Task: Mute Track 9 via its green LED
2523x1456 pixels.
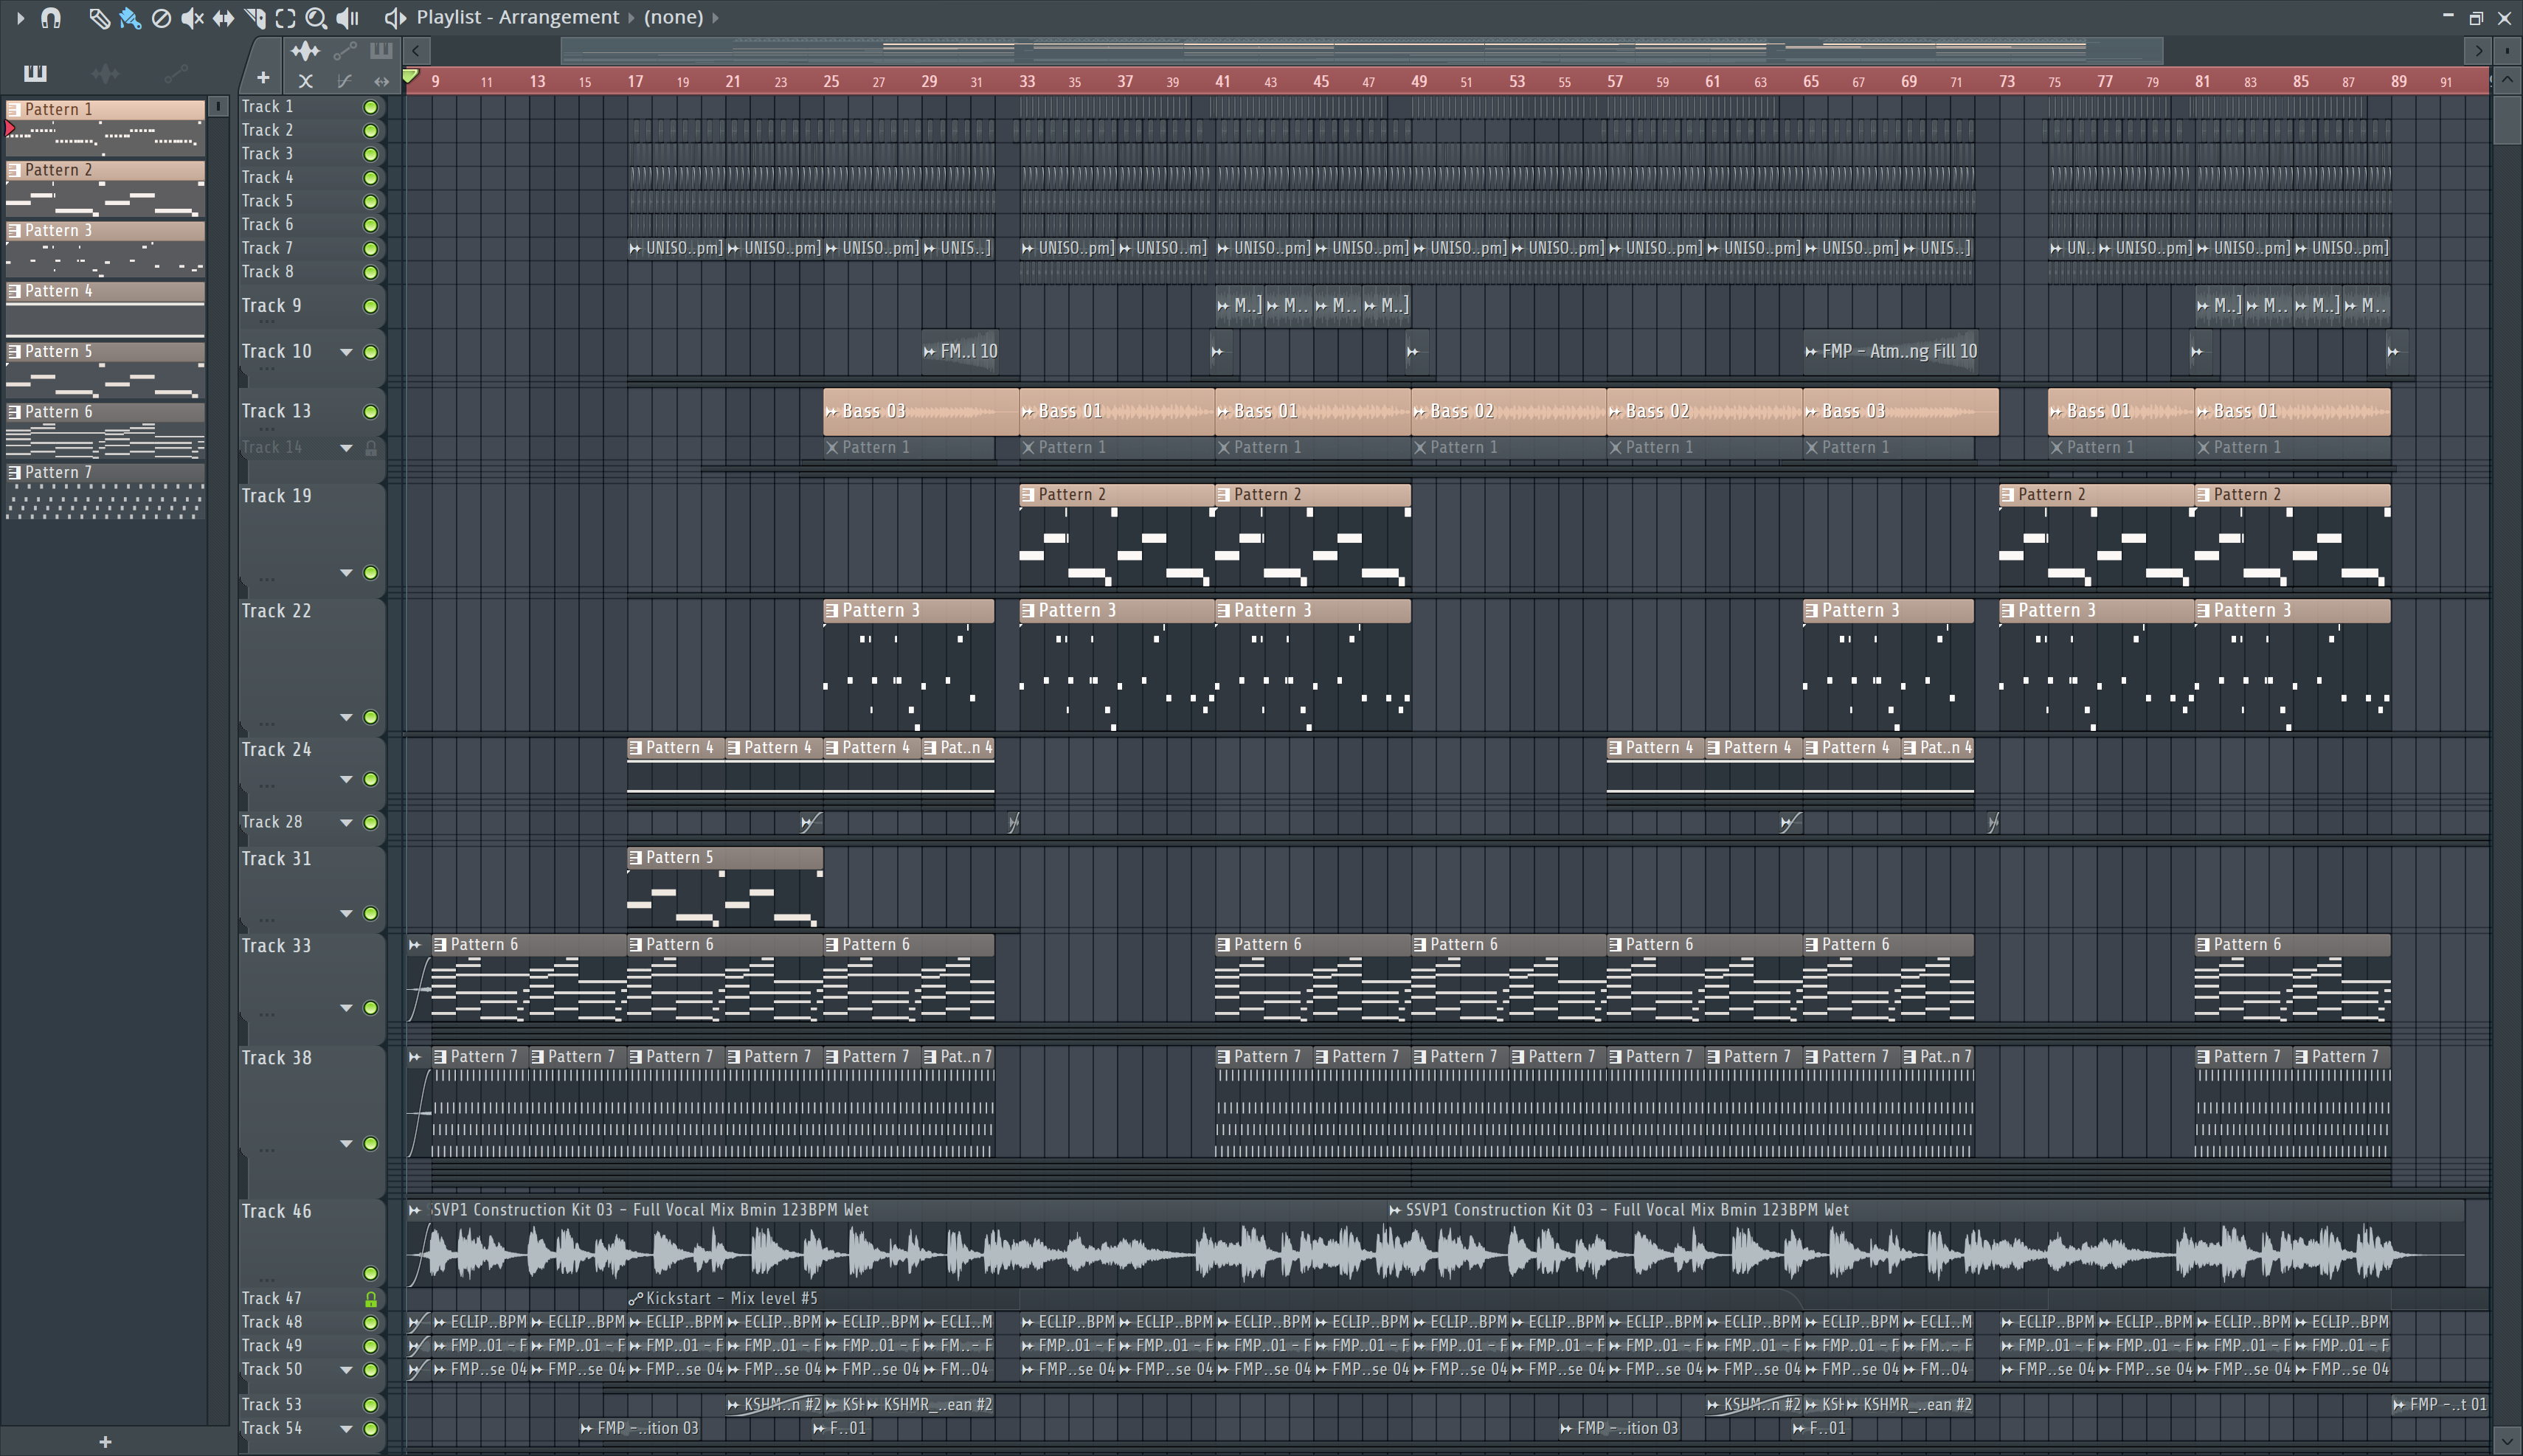Action: [x=371, y=306]
